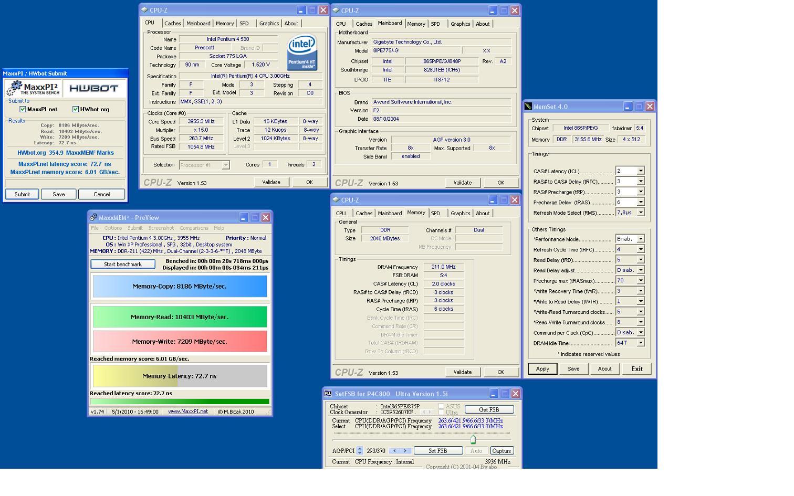
Task: Click Validate in the Memory CPU-Z window
Action: pos(462,372)
